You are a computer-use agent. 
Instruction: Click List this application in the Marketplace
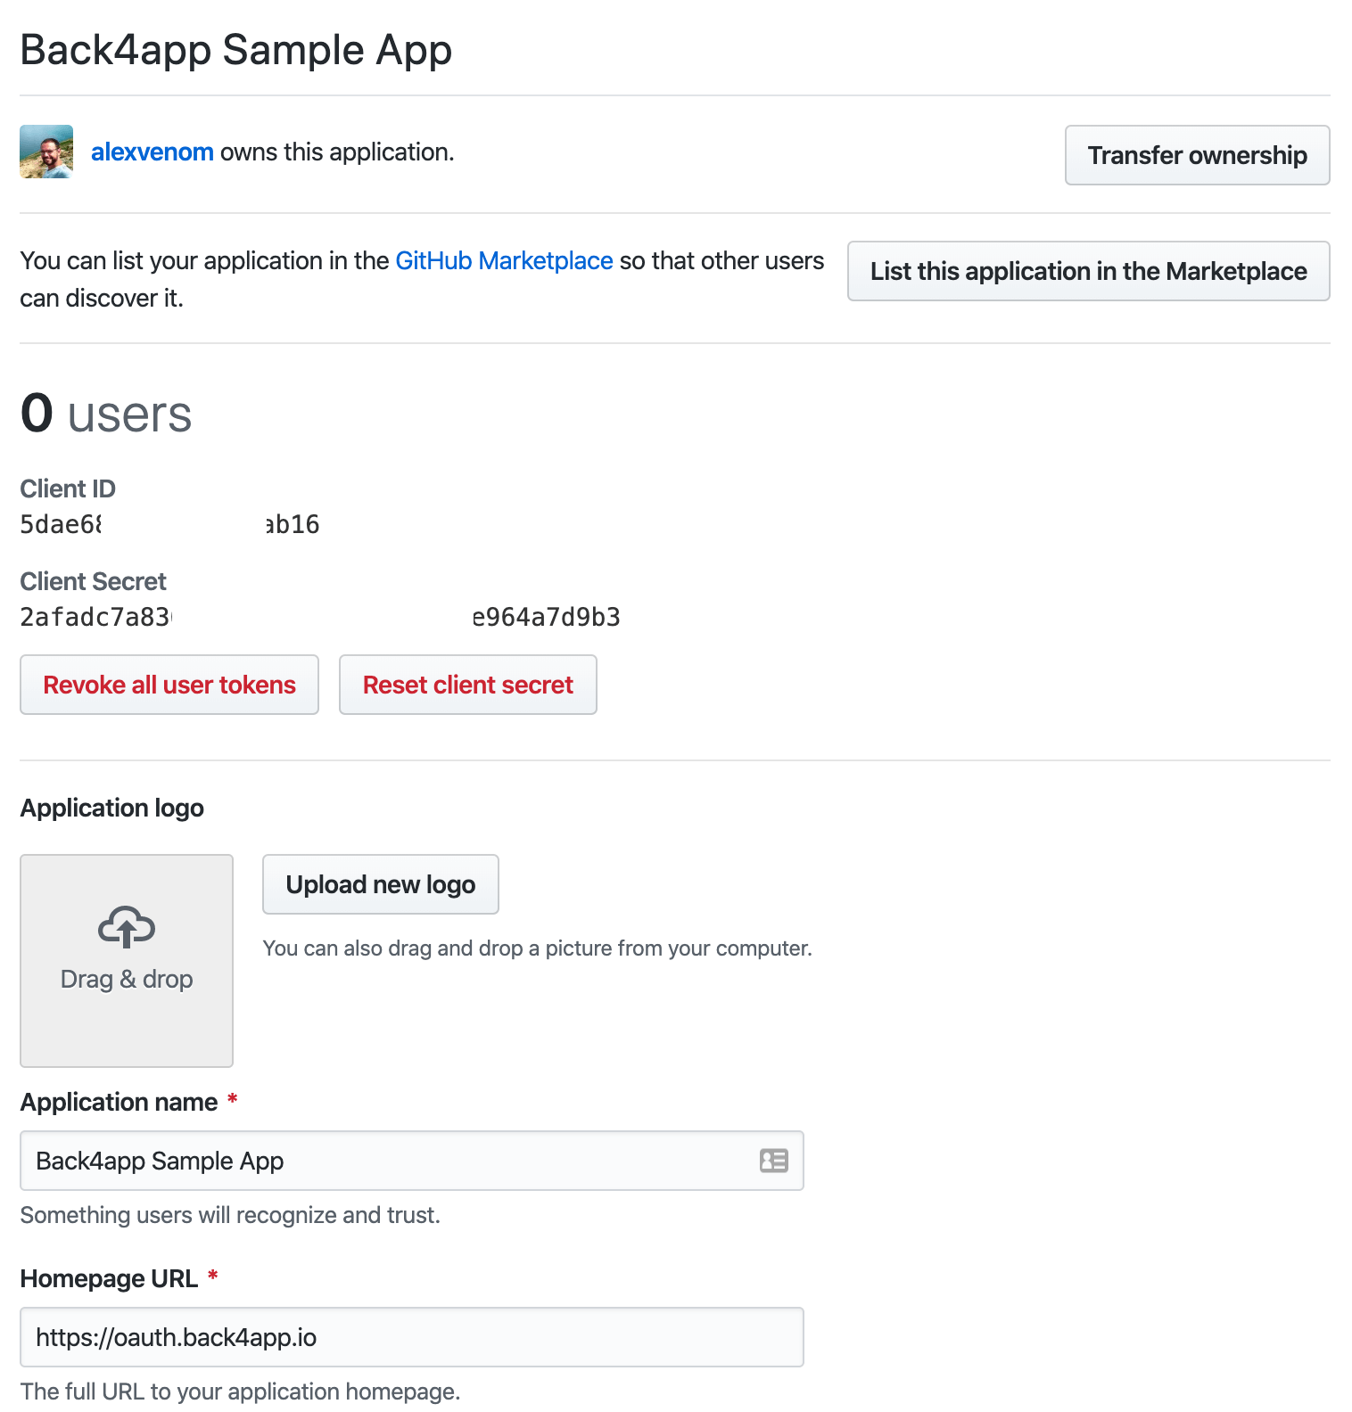(x=1088, y=271)
